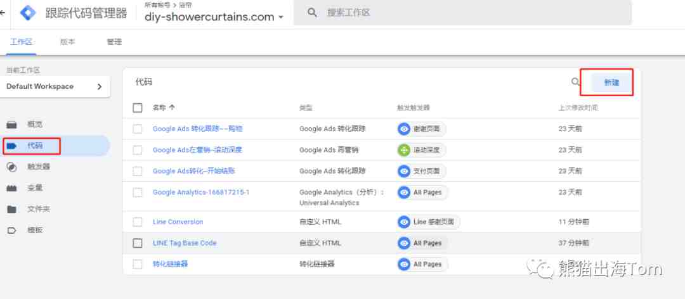Open the Google Analytics-166817215-1 tag link
The width and height of the screenshot is (685, 299).
coord(201,193)
